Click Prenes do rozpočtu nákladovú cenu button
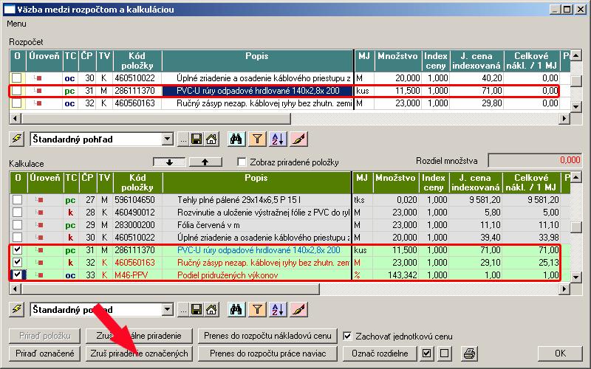Image resolution: width=591 pixels, height=369 pixels. (x=267, y=336)
